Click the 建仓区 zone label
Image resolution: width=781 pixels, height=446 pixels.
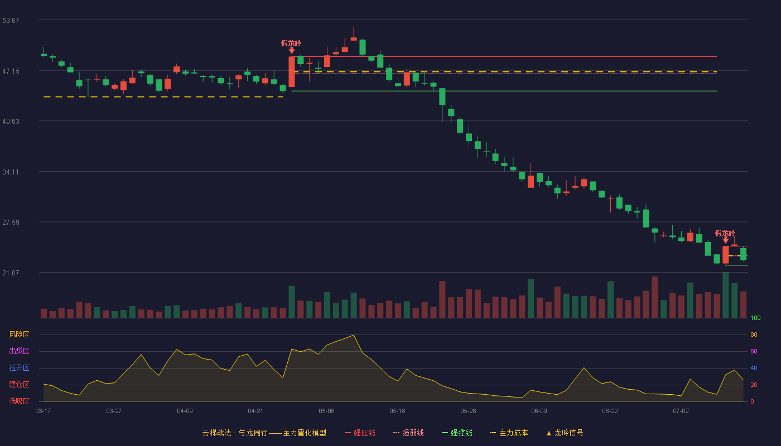[x=19, y=385]
